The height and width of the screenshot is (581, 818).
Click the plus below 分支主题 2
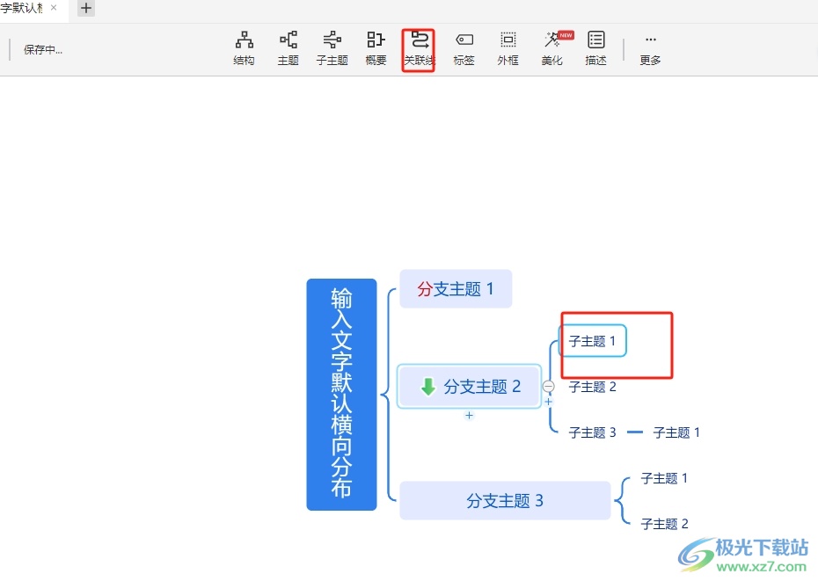[x=469, y=415]
